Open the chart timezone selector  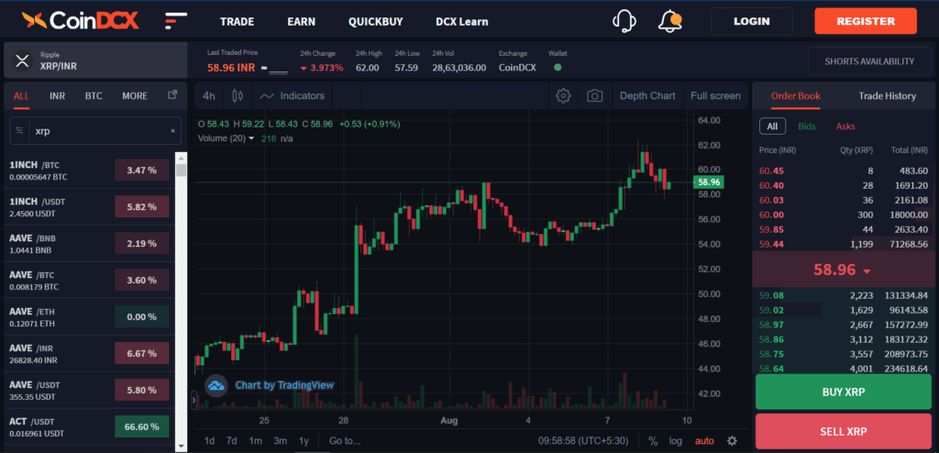click(x=583, y=441)
